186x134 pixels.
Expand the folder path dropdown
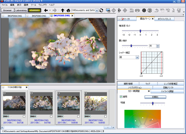tap(97, 10)
